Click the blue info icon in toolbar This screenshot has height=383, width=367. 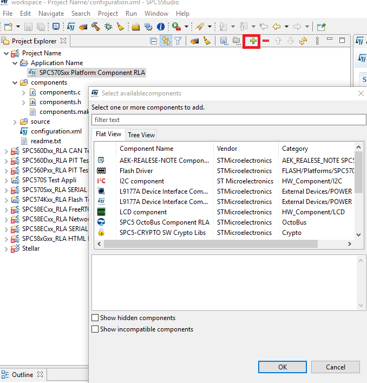[161, 27]
